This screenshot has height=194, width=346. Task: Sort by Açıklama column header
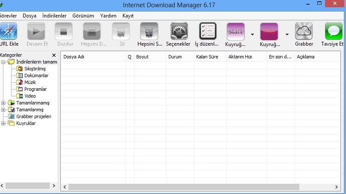pos(317,57)
